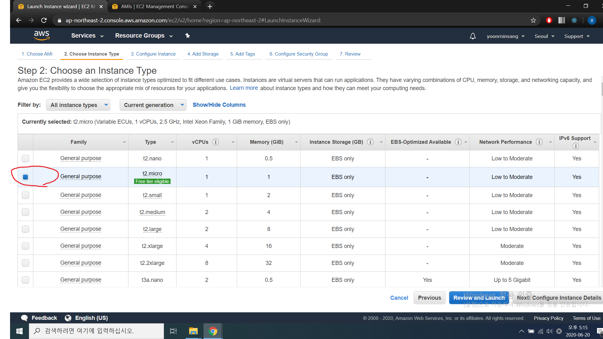Open the Current generation filter dropdown
Screen dimensions: 603x339
(x=153, y=105)
